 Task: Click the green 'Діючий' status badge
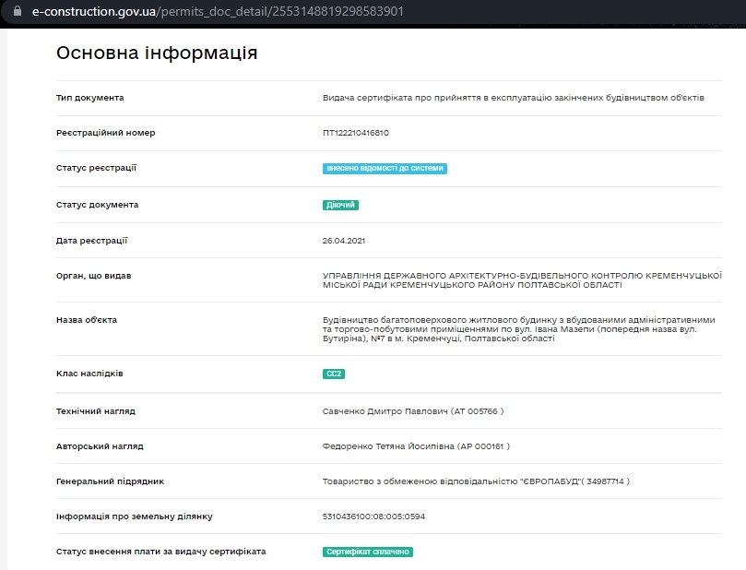coord(340,205)
